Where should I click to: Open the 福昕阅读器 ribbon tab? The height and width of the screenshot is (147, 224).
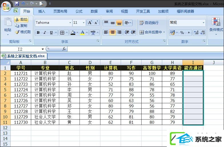[x=185, y=11]
